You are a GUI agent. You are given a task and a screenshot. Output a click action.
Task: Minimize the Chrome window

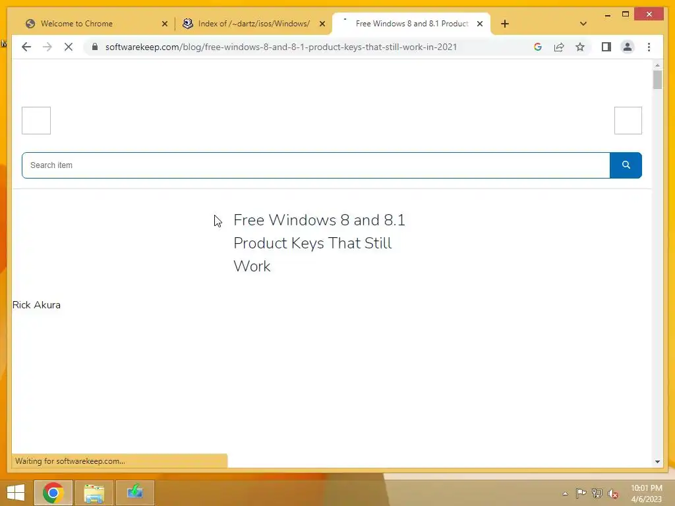(607, 14)
